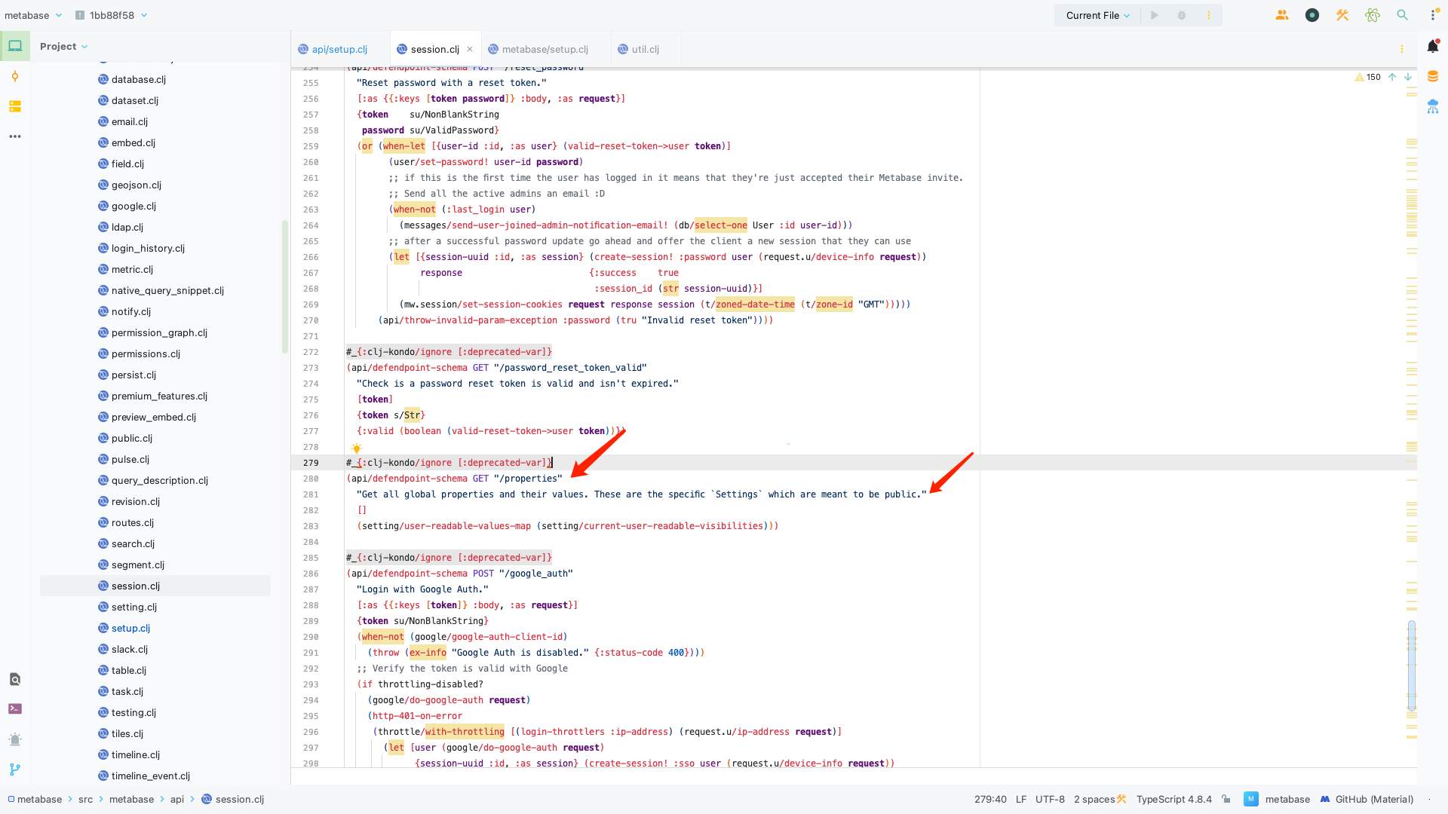
Task: Toggle the Project tool window icon
Action: [15, 46]
